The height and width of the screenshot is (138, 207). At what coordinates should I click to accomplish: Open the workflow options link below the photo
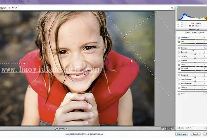84,134
